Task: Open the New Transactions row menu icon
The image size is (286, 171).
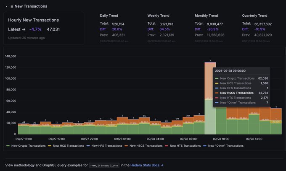Action: 12,7
